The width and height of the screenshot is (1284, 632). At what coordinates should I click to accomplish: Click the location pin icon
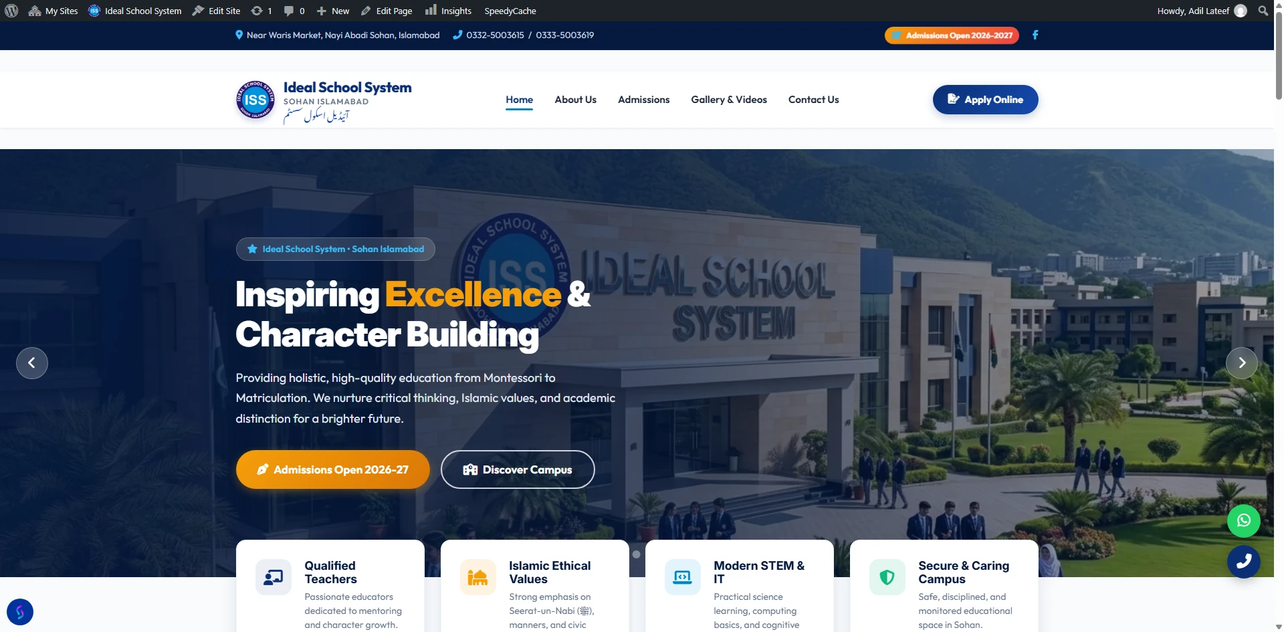239,35
